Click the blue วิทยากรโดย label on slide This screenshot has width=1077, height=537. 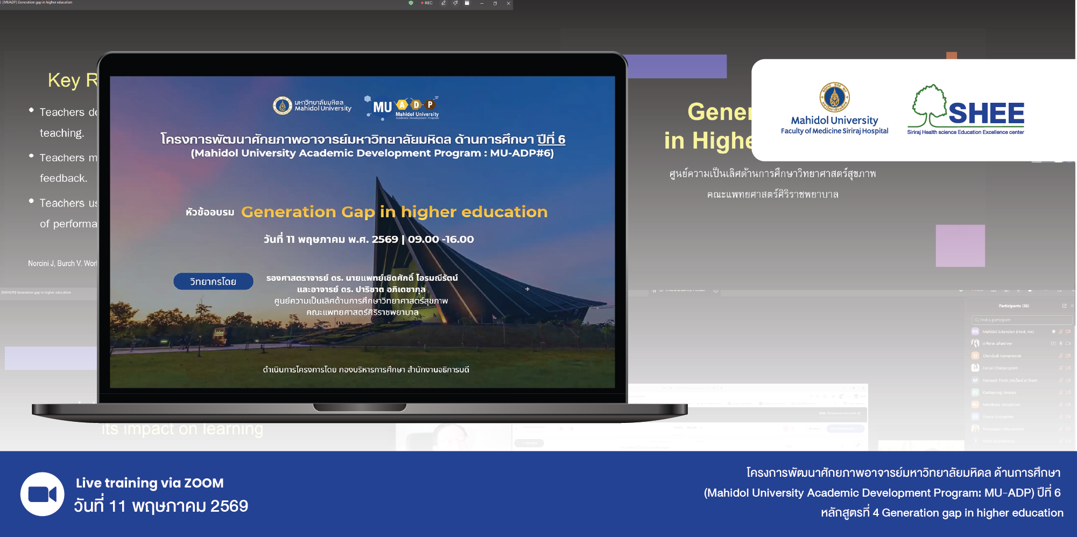point(213,281)
